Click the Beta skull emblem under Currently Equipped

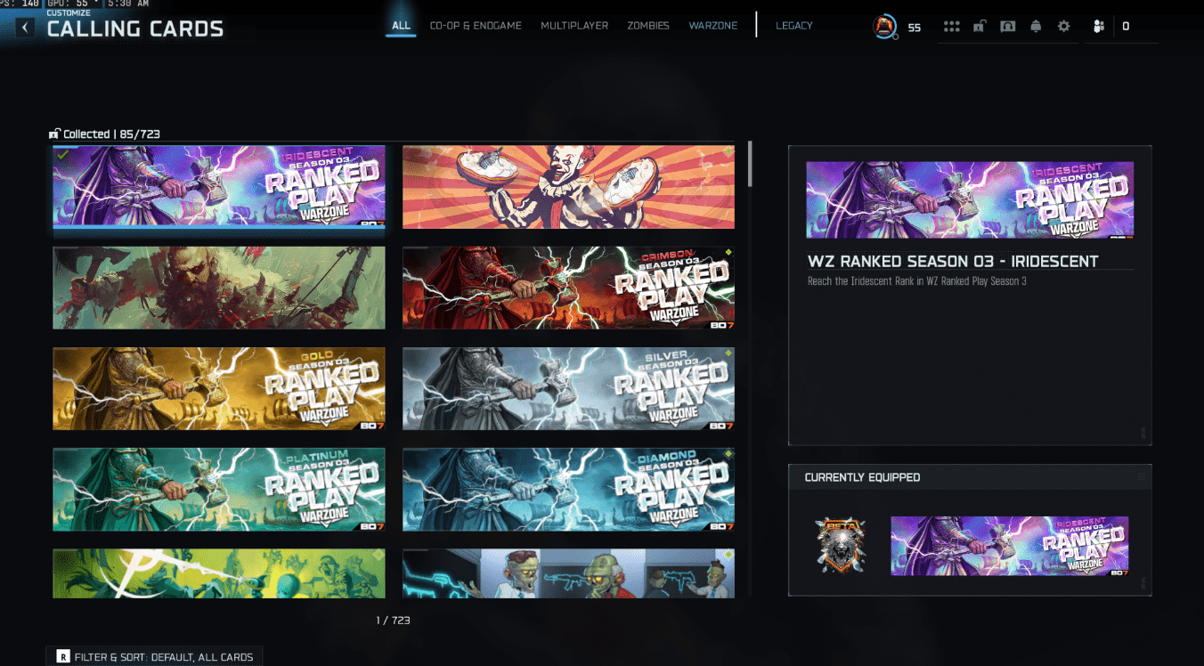(840, 543)
